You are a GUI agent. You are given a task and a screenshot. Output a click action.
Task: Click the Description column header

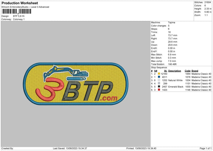click(175, 71)
